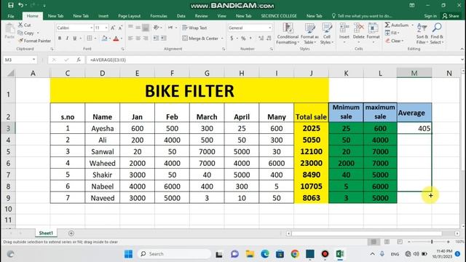Click the Windows Start button

coord(128,254)
